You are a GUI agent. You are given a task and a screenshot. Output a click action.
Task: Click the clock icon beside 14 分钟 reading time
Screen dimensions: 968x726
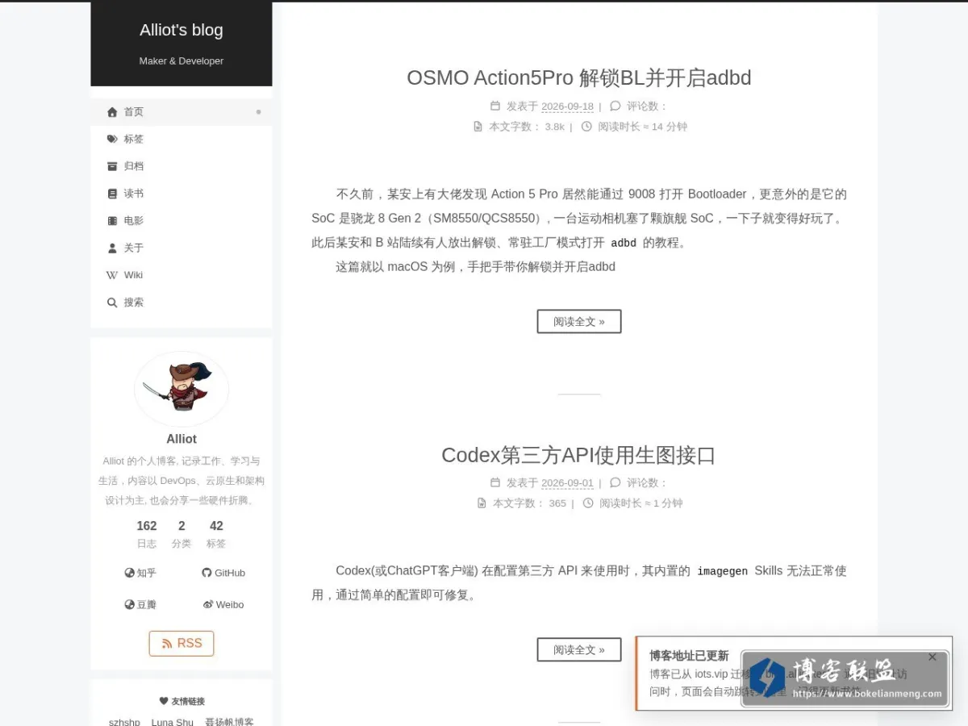pos(586,127)
